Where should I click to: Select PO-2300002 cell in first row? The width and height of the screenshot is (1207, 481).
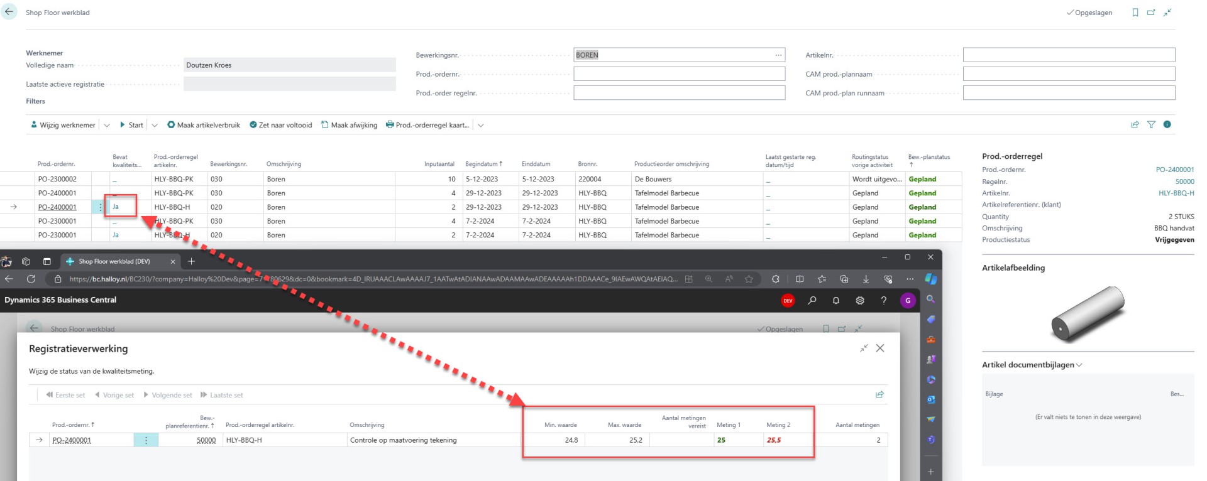click(57, 179)
